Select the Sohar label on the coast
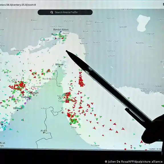164x164 pixels. (74, 127)
